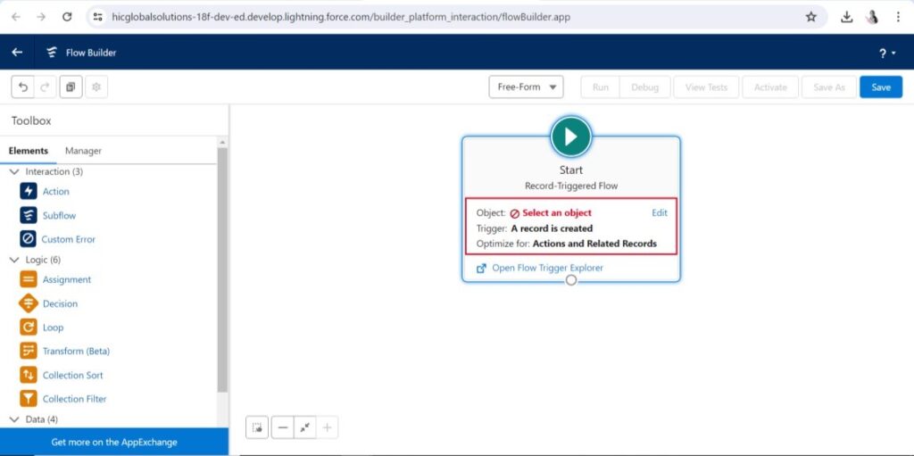914x456 pixels.
Task: Click the Debug button
Action: (x=644, y=87)
